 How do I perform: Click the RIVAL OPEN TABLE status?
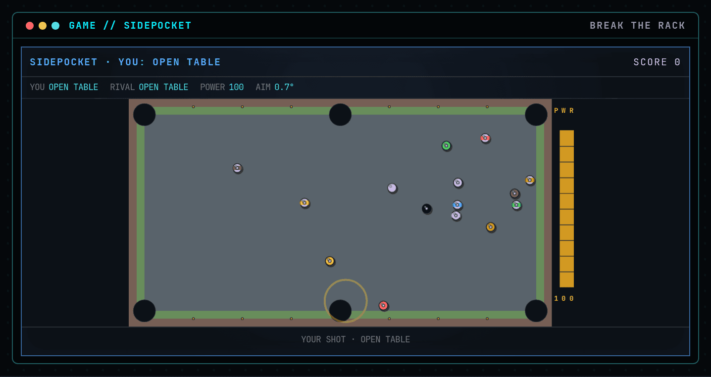(x=149, y=87)
